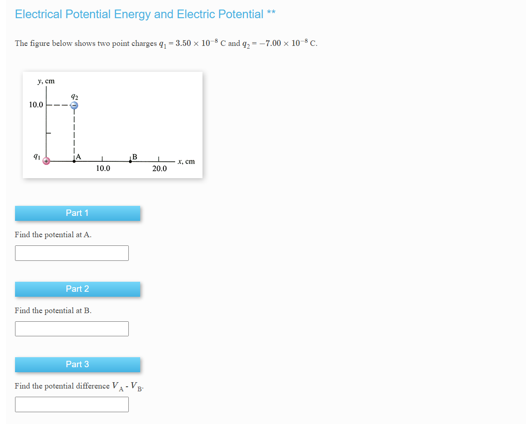
Task: Click the x, cm axis label
Action: tap(187, 161)
